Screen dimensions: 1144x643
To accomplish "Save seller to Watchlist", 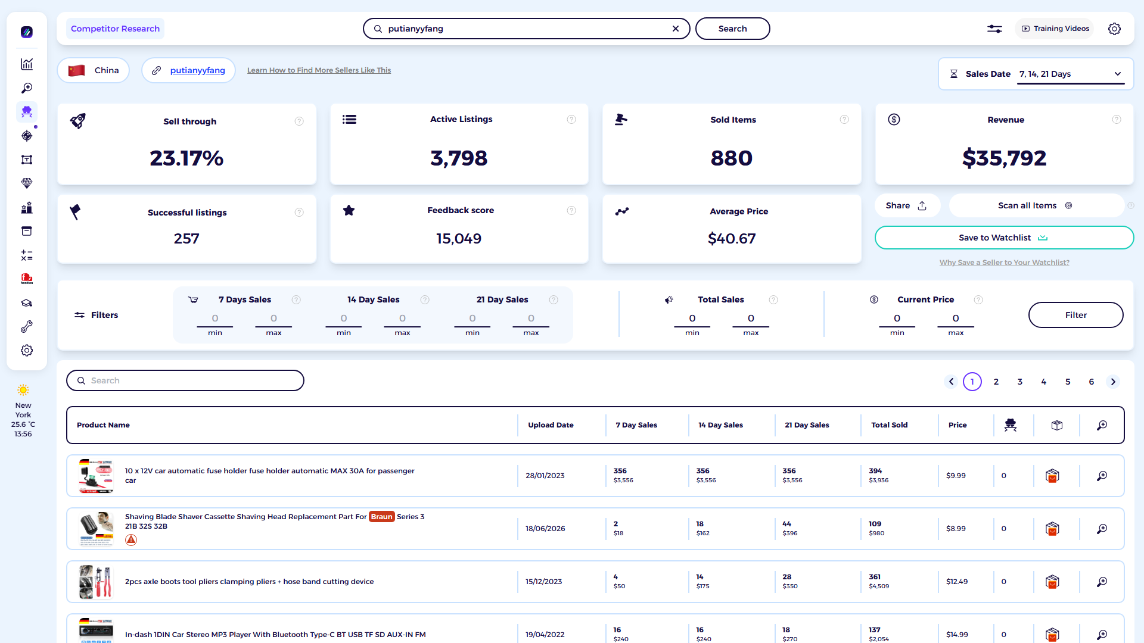I will coord(1004,238).
